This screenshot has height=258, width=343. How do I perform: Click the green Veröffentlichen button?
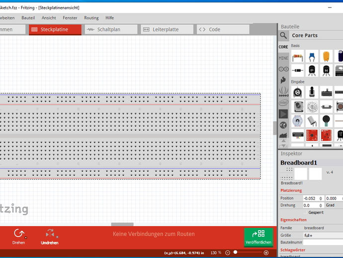point(258,237)
